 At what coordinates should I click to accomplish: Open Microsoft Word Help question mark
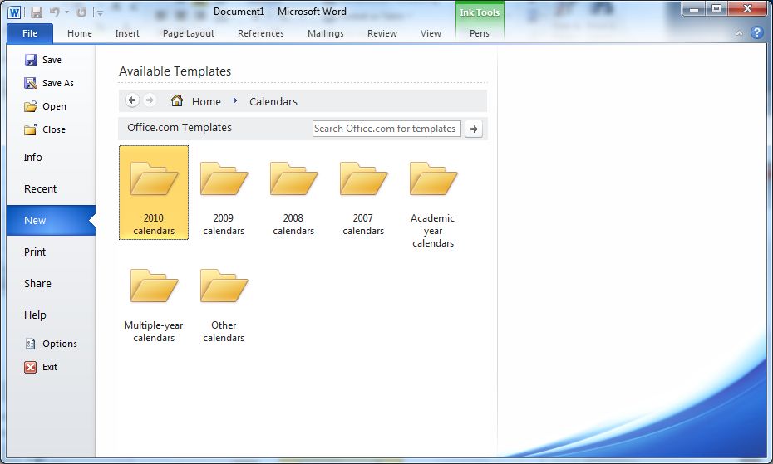tap(756, 33)
